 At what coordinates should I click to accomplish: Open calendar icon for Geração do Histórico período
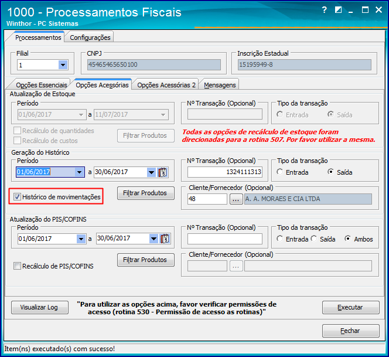163,172
